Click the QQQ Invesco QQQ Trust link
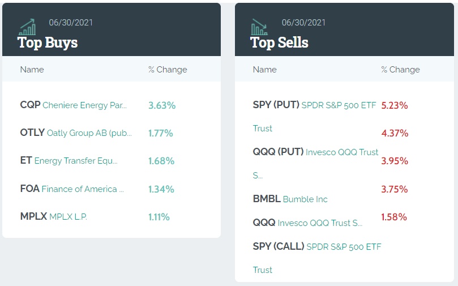The image size is (458, 286). click(x=307, y=223)
